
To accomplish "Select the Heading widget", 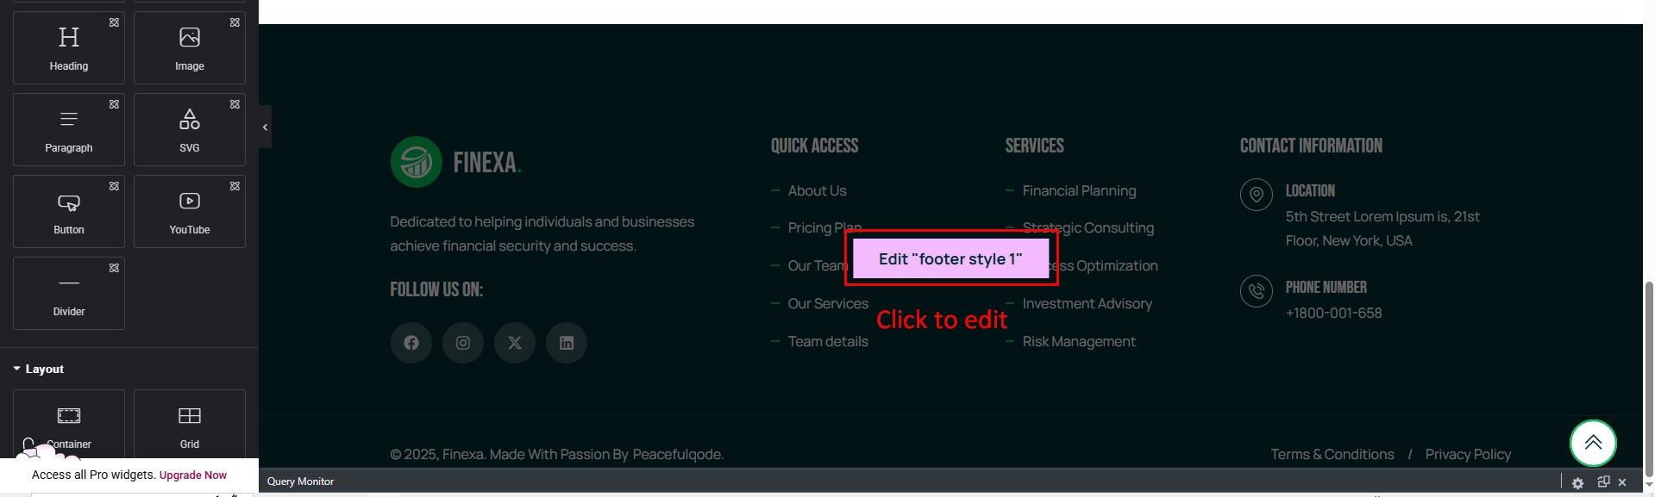I will (69, 47).
